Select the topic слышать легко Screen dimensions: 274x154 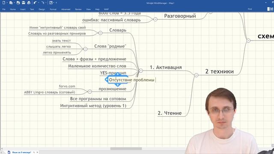point(59,47)
